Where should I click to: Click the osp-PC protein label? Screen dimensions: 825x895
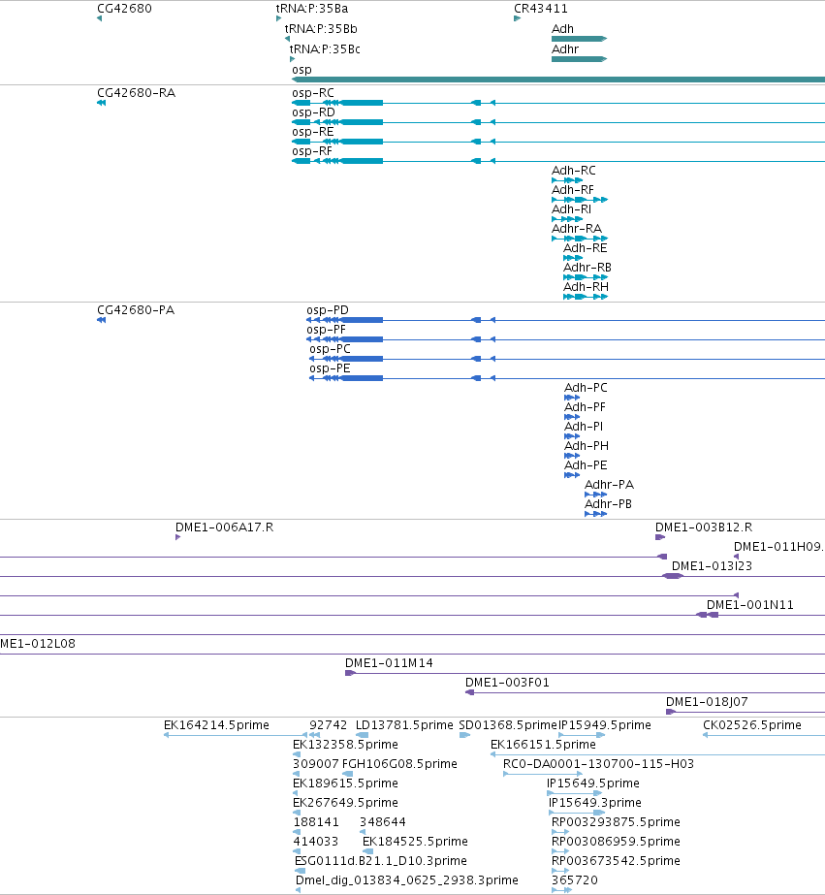coord(331,349)
